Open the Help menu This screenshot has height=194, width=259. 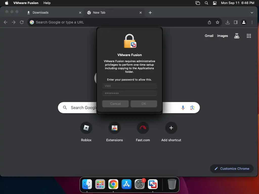click(47, 3)
